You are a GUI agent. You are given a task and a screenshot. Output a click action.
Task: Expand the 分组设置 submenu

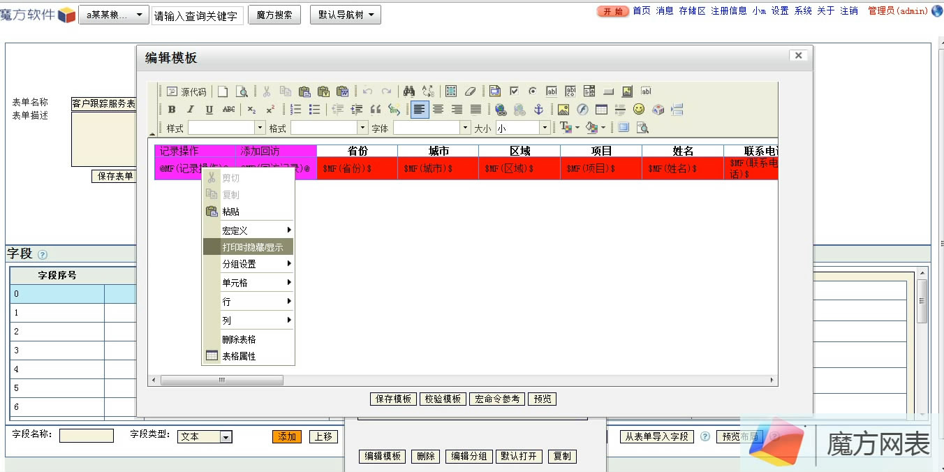(248, 264)
